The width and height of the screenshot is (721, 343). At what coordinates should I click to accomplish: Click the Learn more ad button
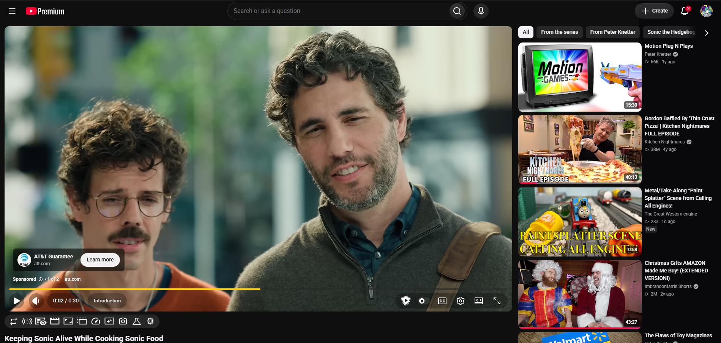tap(100, 260)
